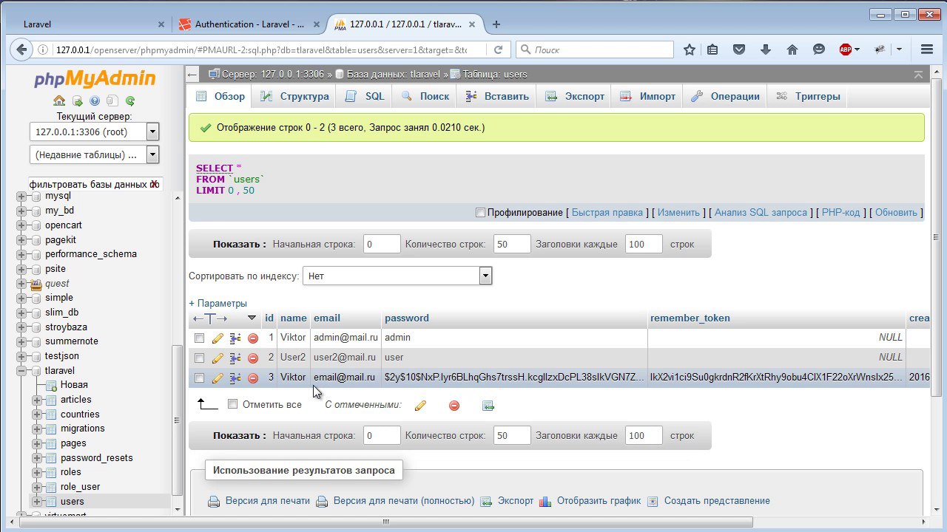Screen dimensions: 947x532
Task: Check the checkbox for row id 3
Action: [x=199, y=378]
